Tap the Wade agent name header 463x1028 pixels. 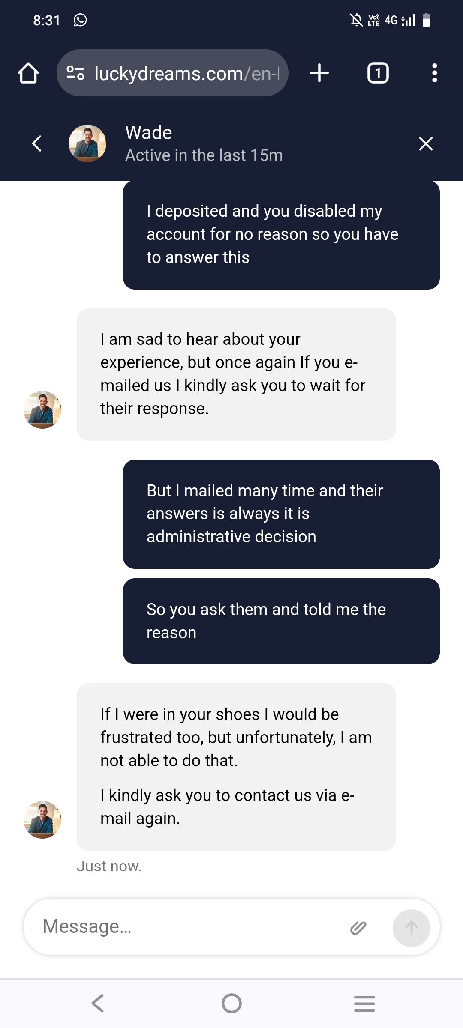[x=148, y=133]
